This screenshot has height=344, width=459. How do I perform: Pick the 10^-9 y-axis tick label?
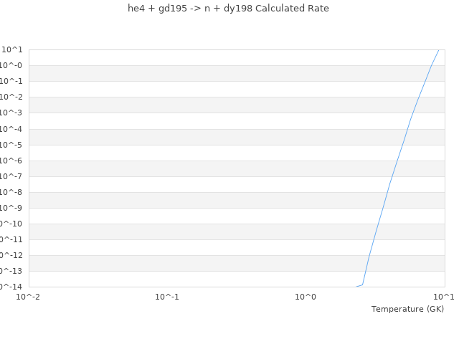[12, 208]
